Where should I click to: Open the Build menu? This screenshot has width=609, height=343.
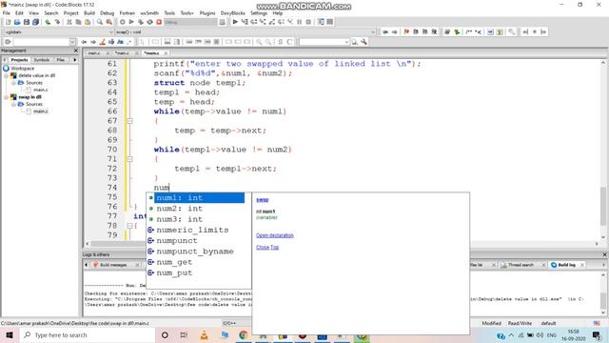click(89, 12)
